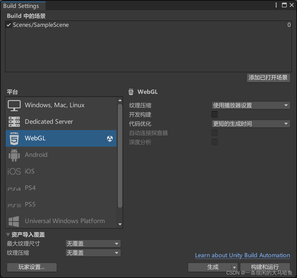Viewport: 297px width, 278px height.
Task: Select the Android platform
Action: coord(61,155)
